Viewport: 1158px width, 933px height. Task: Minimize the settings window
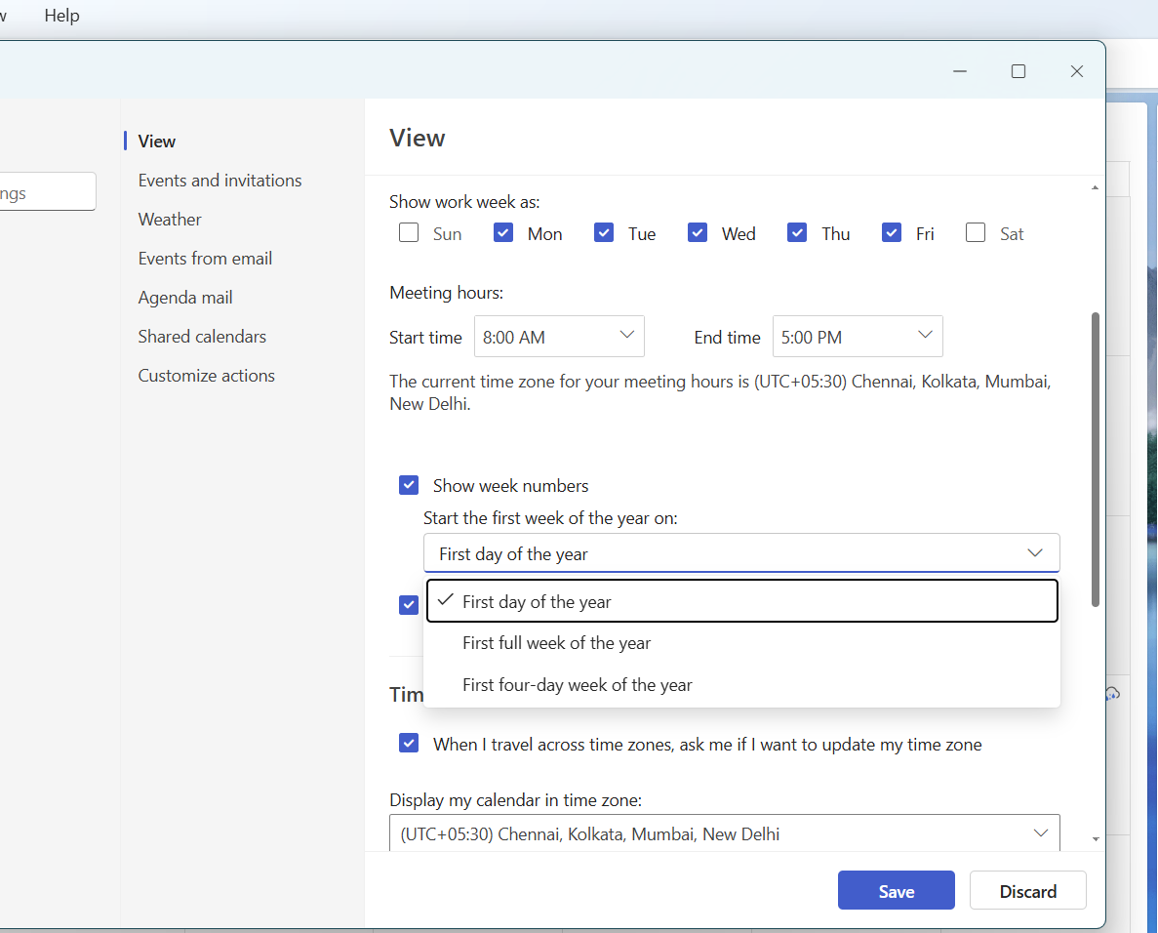(x=960, y=71)
